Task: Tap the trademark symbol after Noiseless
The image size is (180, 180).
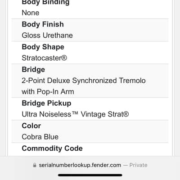Action: point(75,113)
